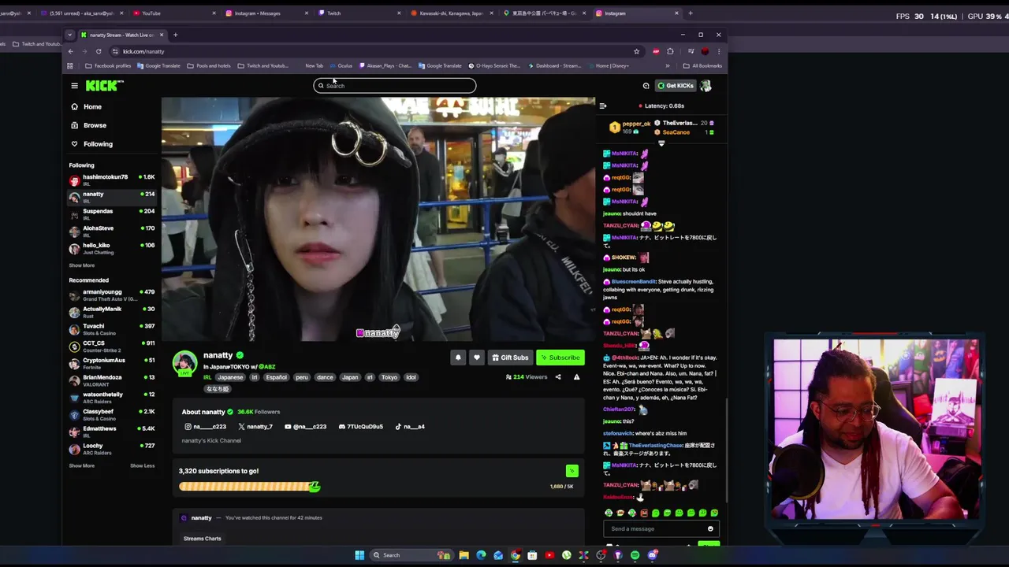Open the browser extensions puzzle icon
This screenshot has height=567, width=1009.
(x=670, y=51)
